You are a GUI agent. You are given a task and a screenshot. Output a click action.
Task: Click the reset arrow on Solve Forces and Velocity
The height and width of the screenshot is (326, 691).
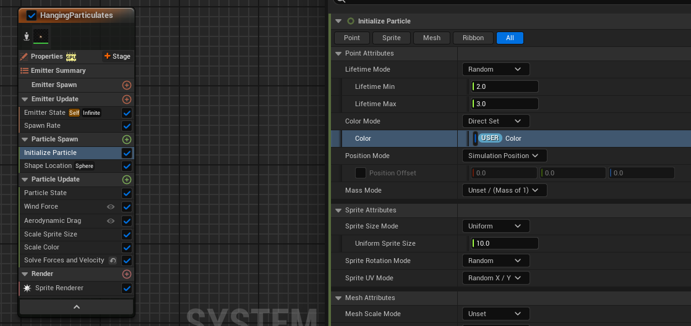113,261
